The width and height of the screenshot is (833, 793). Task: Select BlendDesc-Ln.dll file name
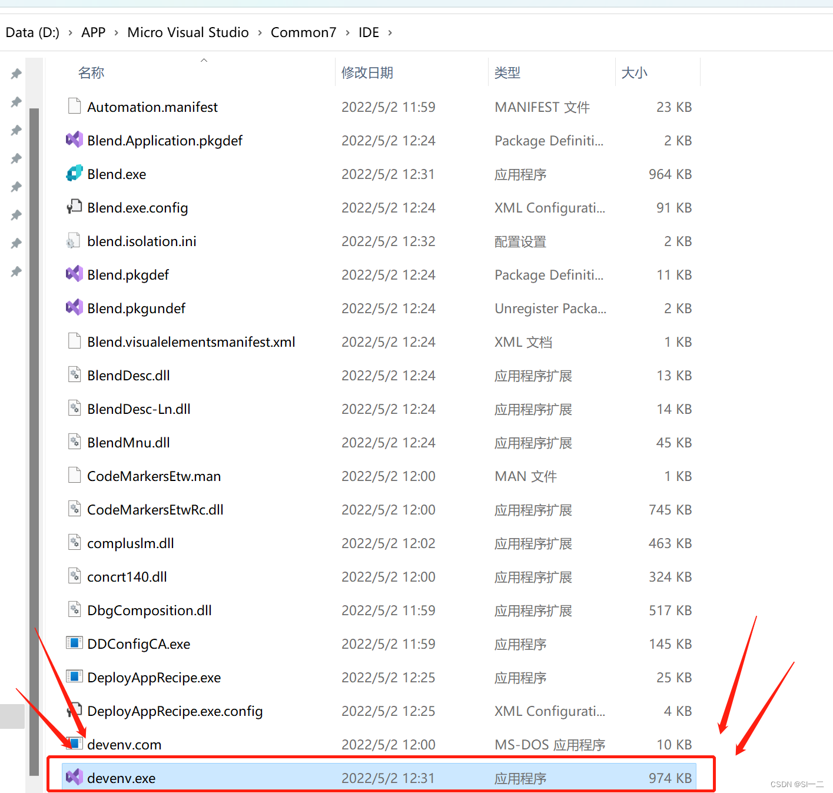(139, 409)
